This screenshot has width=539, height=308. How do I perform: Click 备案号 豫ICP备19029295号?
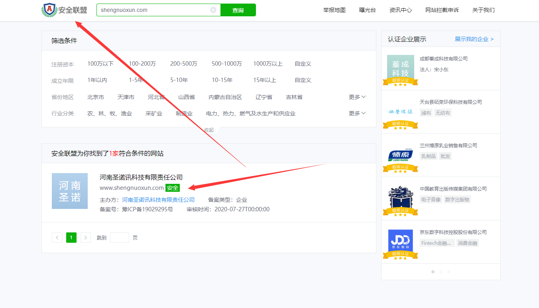pyautogui.click(x=136, y=209)
